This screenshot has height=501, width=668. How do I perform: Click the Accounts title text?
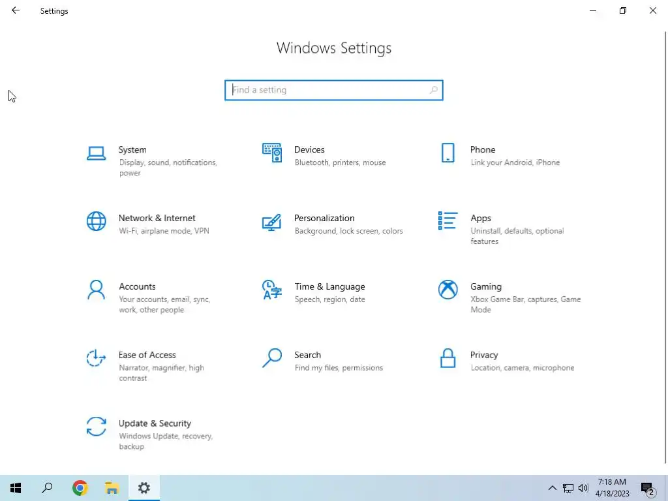[x=137, y=286]
